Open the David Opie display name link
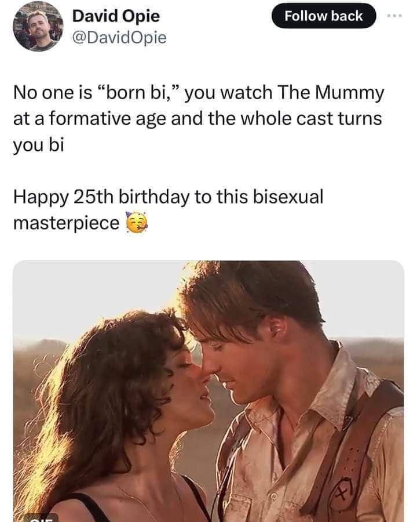Screen dimensions: 417x522 point(116,16)
